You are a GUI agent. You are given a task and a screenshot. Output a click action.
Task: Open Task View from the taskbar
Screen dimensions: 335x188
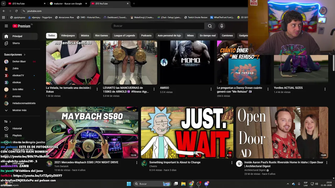(x=176, y=184)
